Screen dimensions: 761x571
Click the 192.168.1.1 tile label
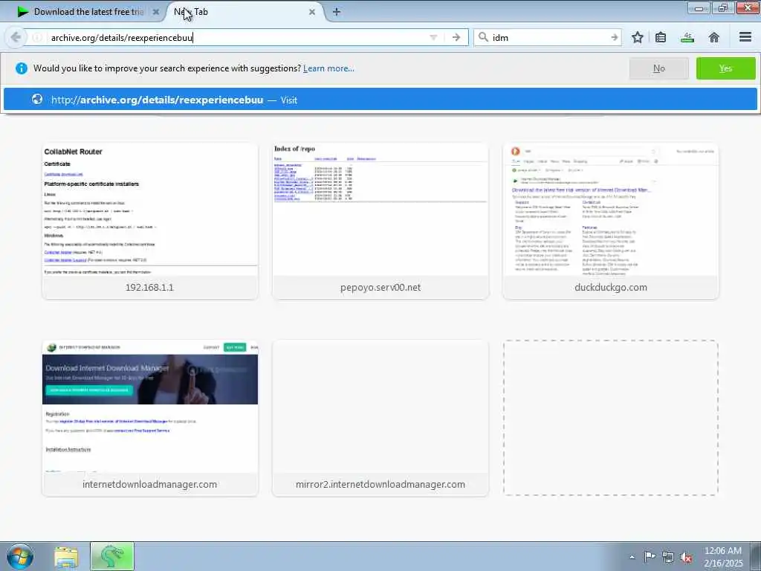149,287
